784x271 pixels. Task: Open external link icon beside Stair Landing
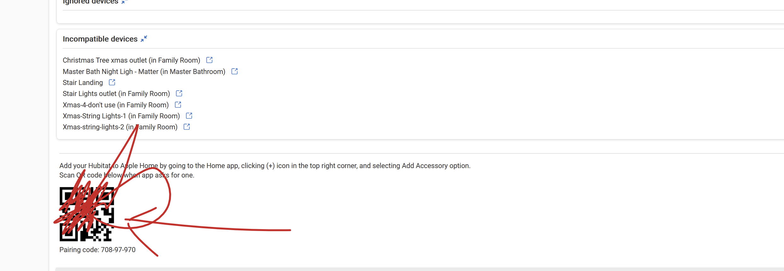[x=112, y=82]
